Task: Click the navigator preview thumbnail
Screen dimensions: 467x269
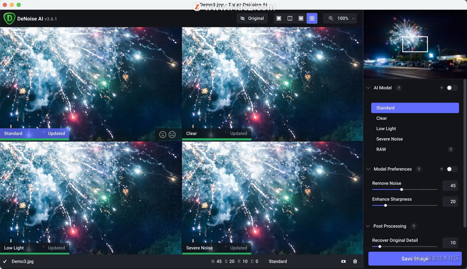Action: pyautogui.click(x=415, y=44)
